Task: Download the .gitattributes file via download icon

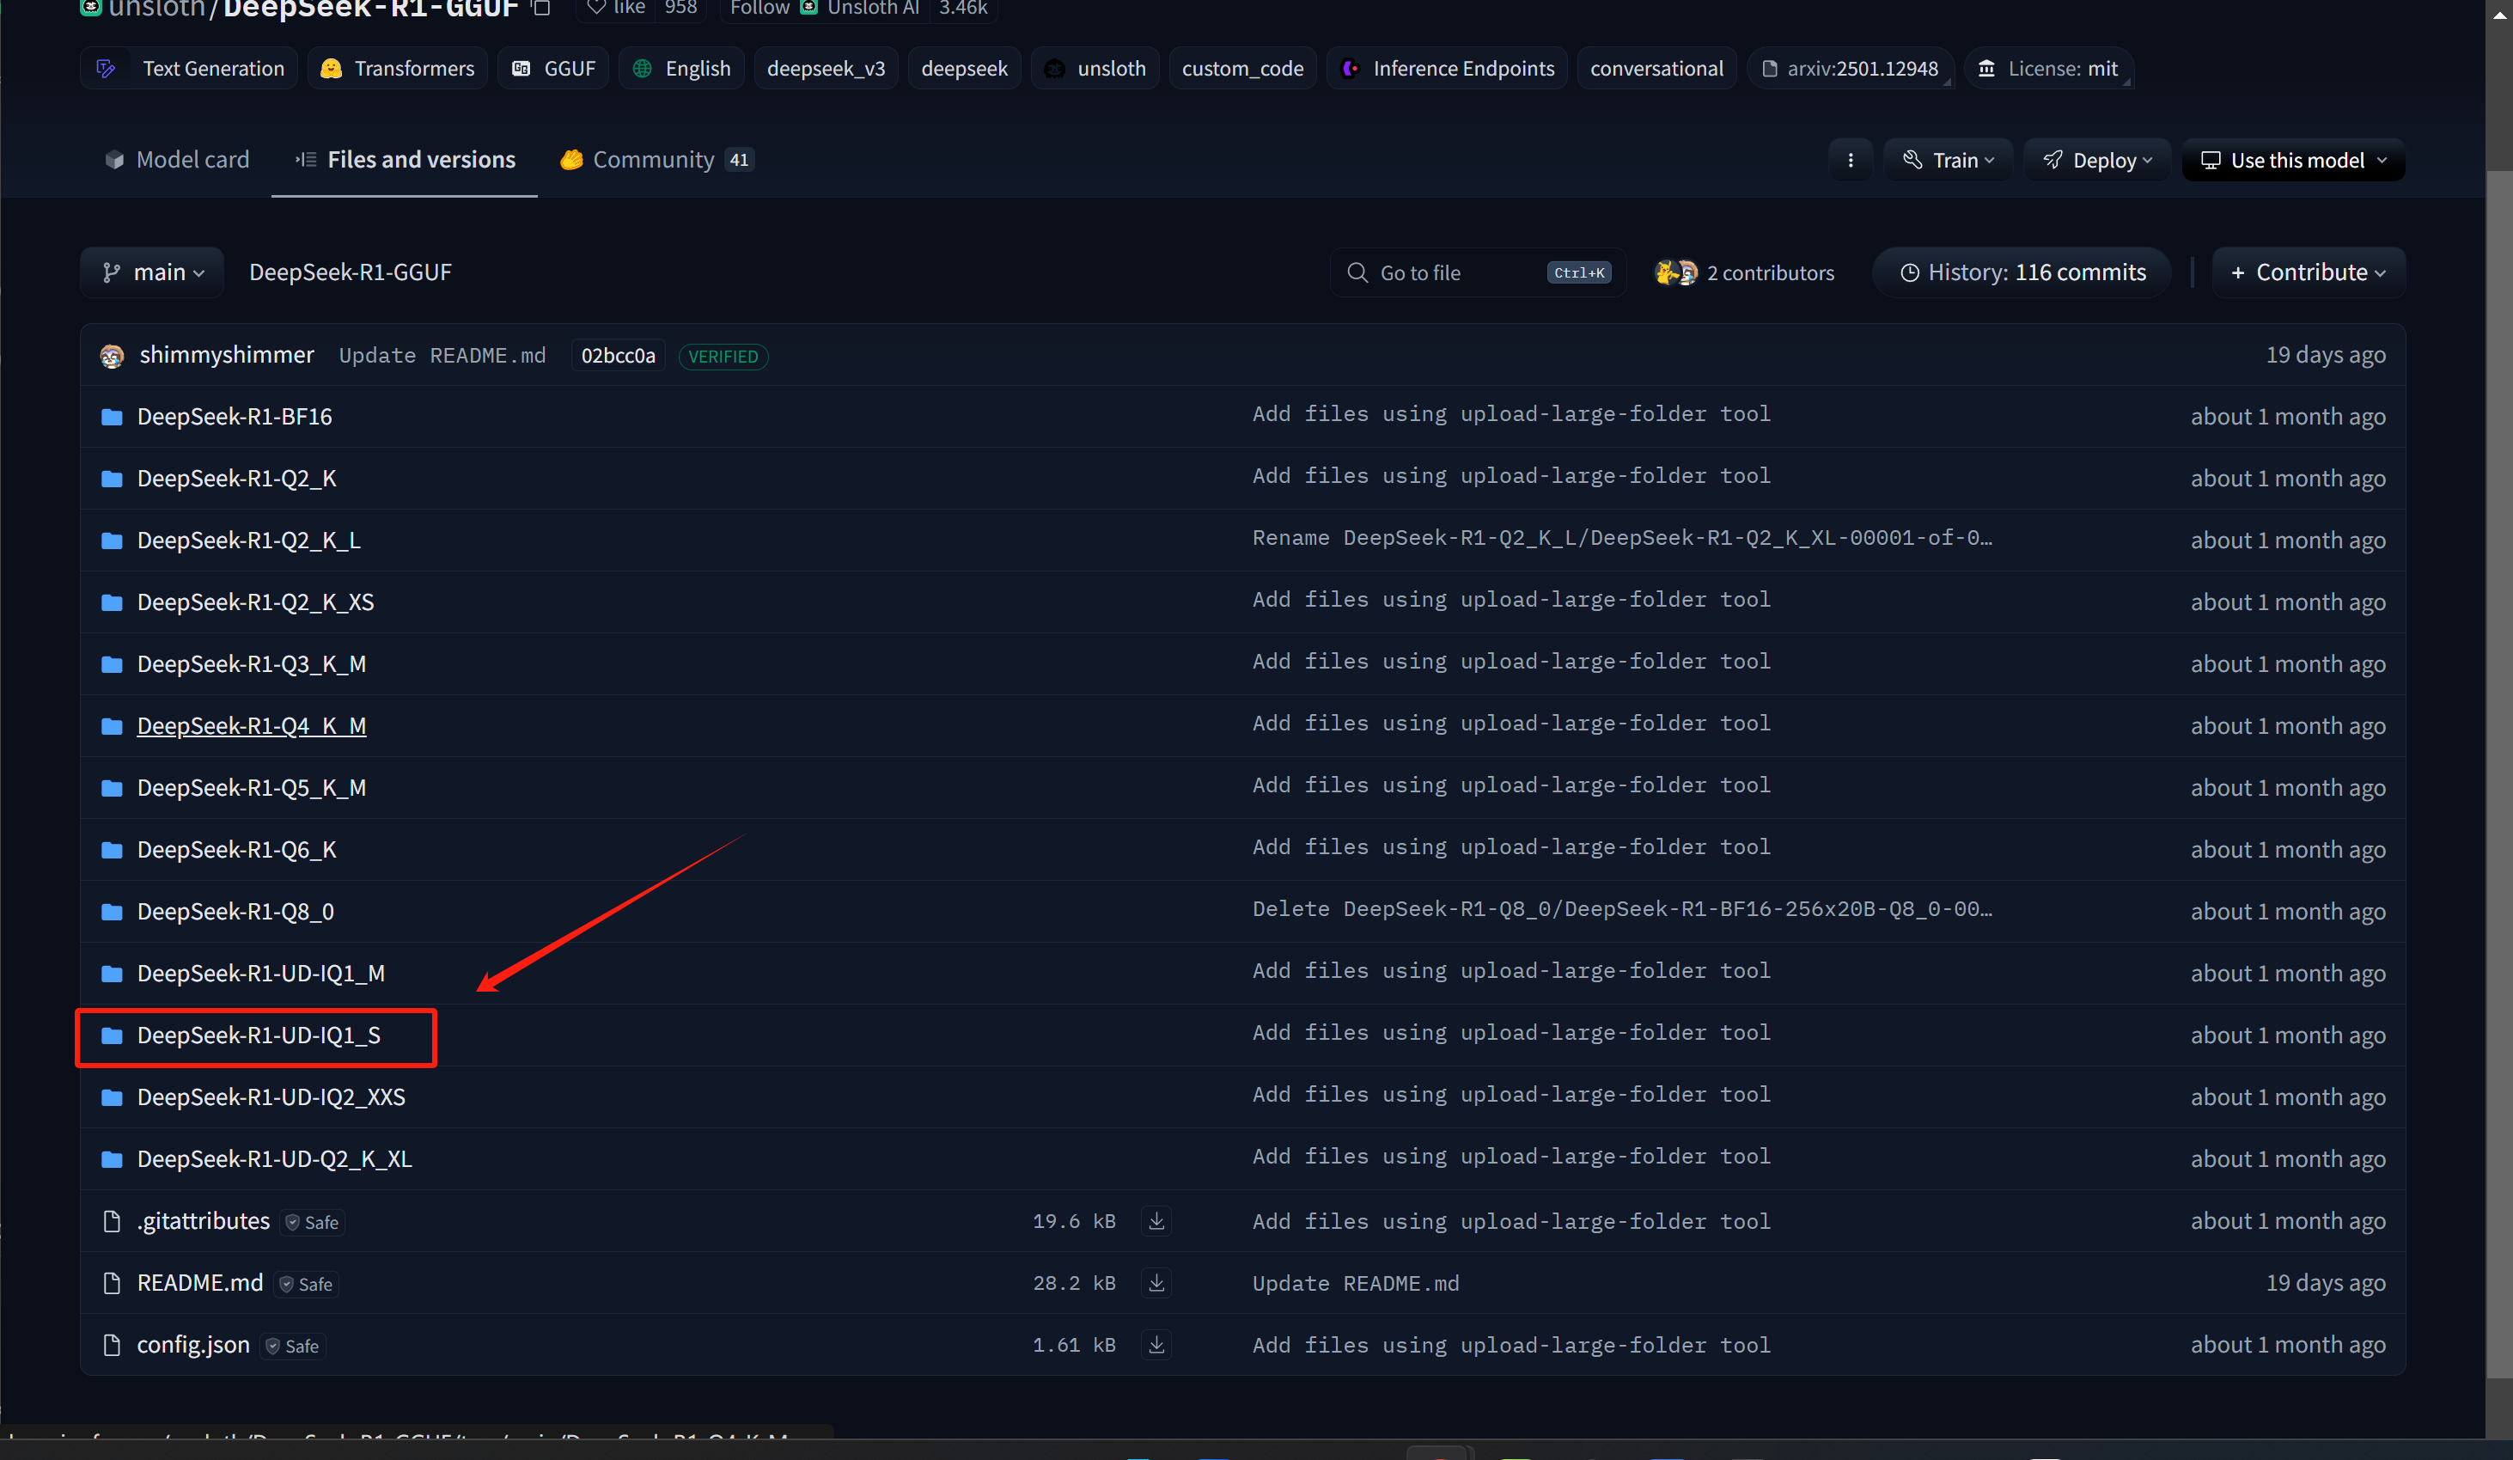Action: click(x=1156, y=1220)
